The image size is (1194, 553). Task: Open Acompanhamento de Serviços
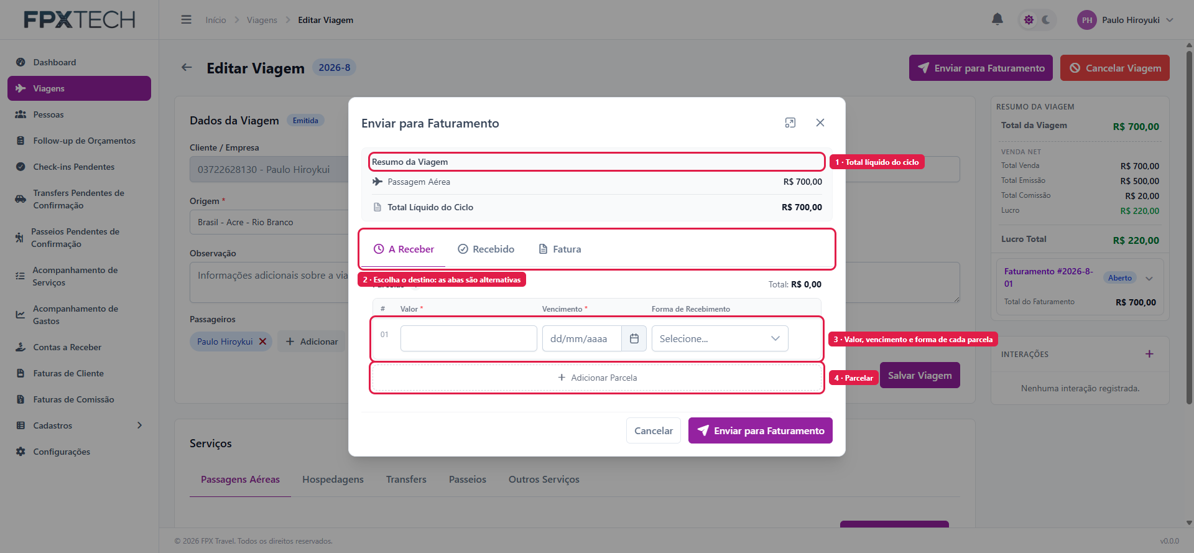click(79, 276)
